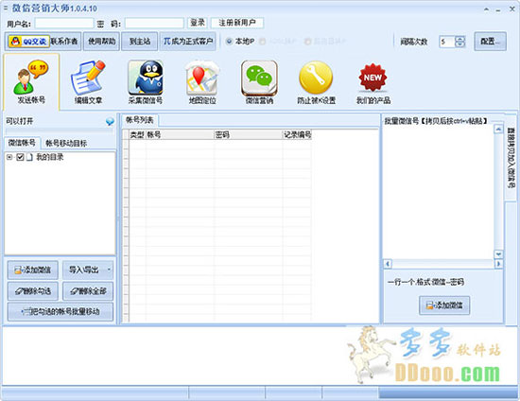Focus the 密码 input field at top
Image resolution: width=520 pixels, height=401 pixels.
pyautogui.click(x=154, y=24)
